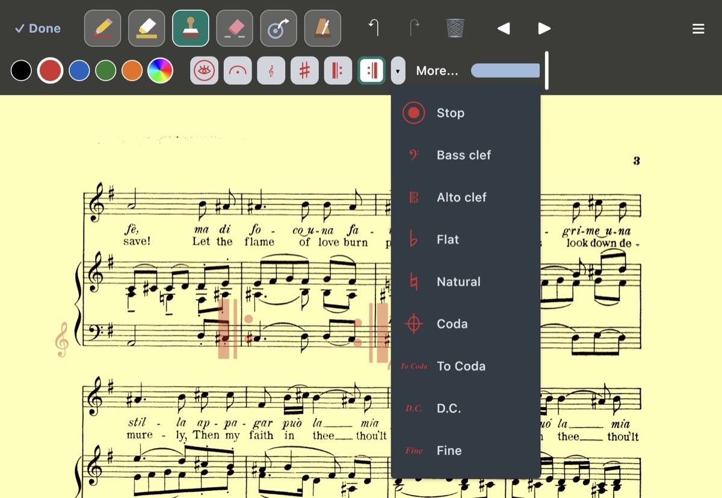This screenshot has width=722, height=498.
Task: Clear annotations with trash can
Action: (455, 28)
